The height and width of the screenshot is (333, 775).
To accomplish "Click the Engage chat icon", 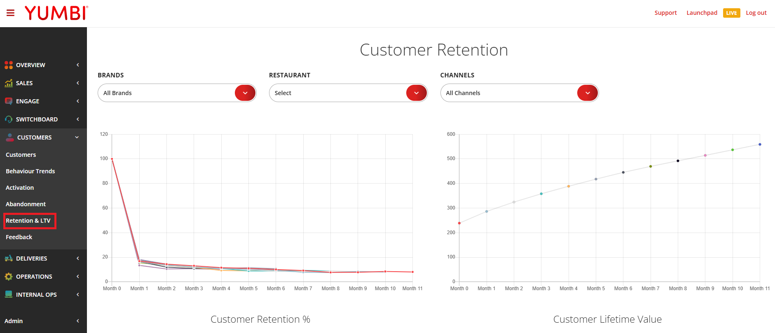I will pos(9,101).
